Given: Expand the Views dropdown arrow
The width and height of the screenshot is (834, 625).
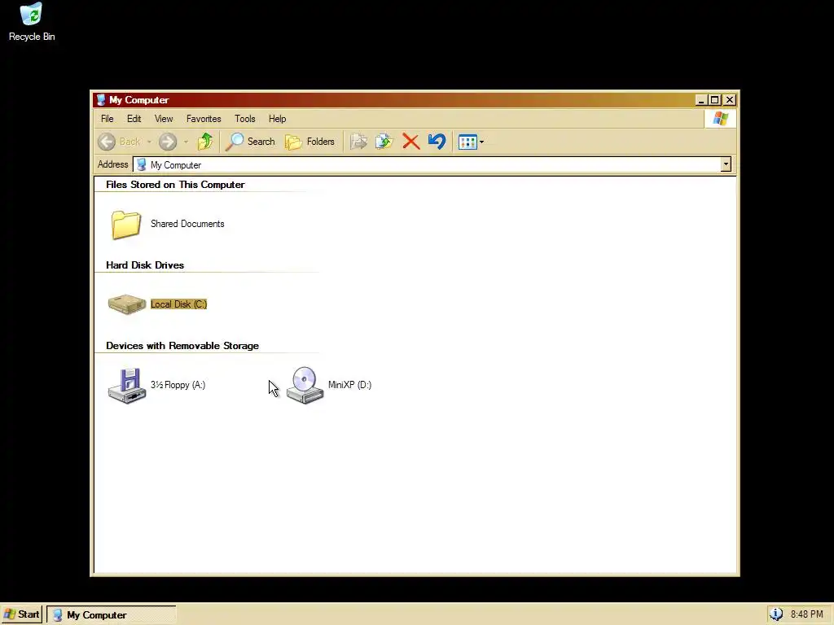Looking at the screenshot, I should click(x=482, y=142).
